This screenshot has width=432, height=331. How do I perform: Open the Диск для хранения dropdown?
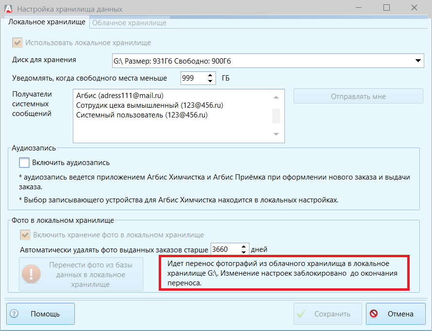(x=268, y=61)
